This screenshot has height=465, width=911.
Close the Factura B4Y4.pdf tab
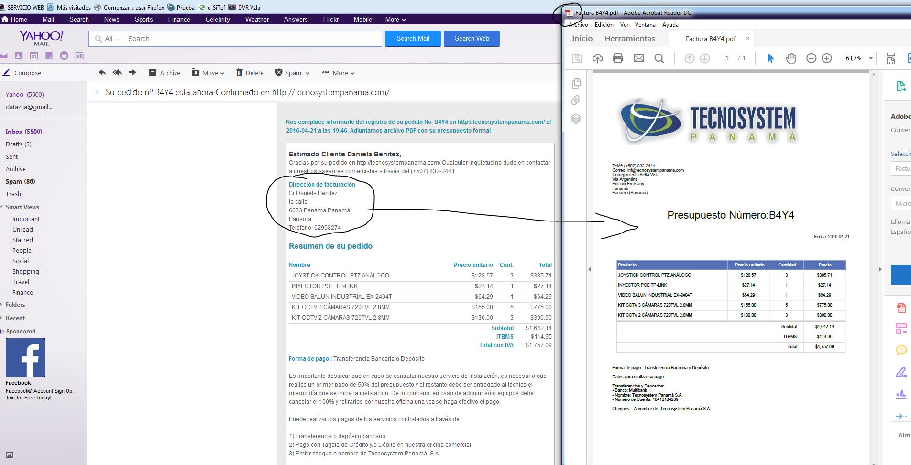click(x=747, y=39)
